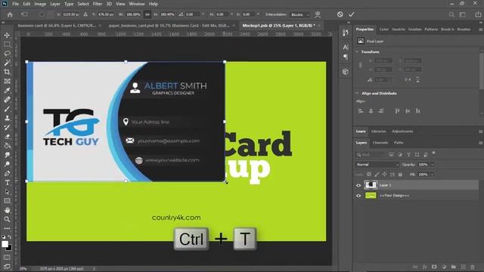Open the Image menu
Screen dimensions: 484x272
(x=40, y=4)
